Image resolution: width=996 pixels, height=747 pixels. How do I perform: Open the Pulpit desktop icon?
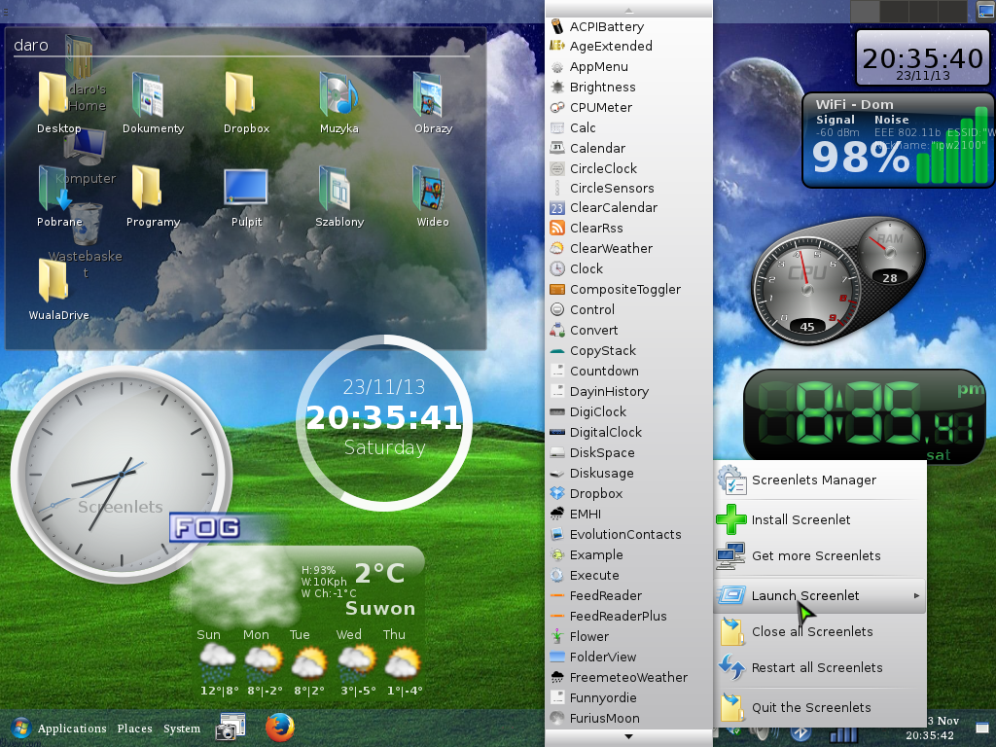point(246,190)
